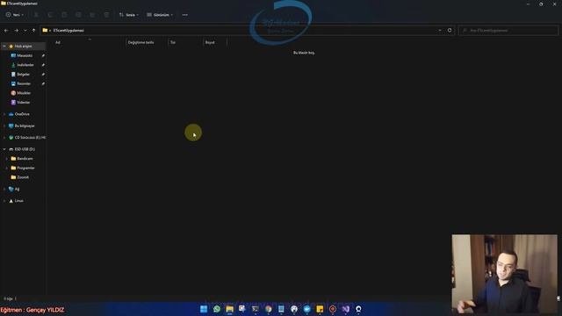This screenshot has height=316, width=562.
Task: Select Ağ (Network) in the sidebar
Action: [x=17, y=189]
